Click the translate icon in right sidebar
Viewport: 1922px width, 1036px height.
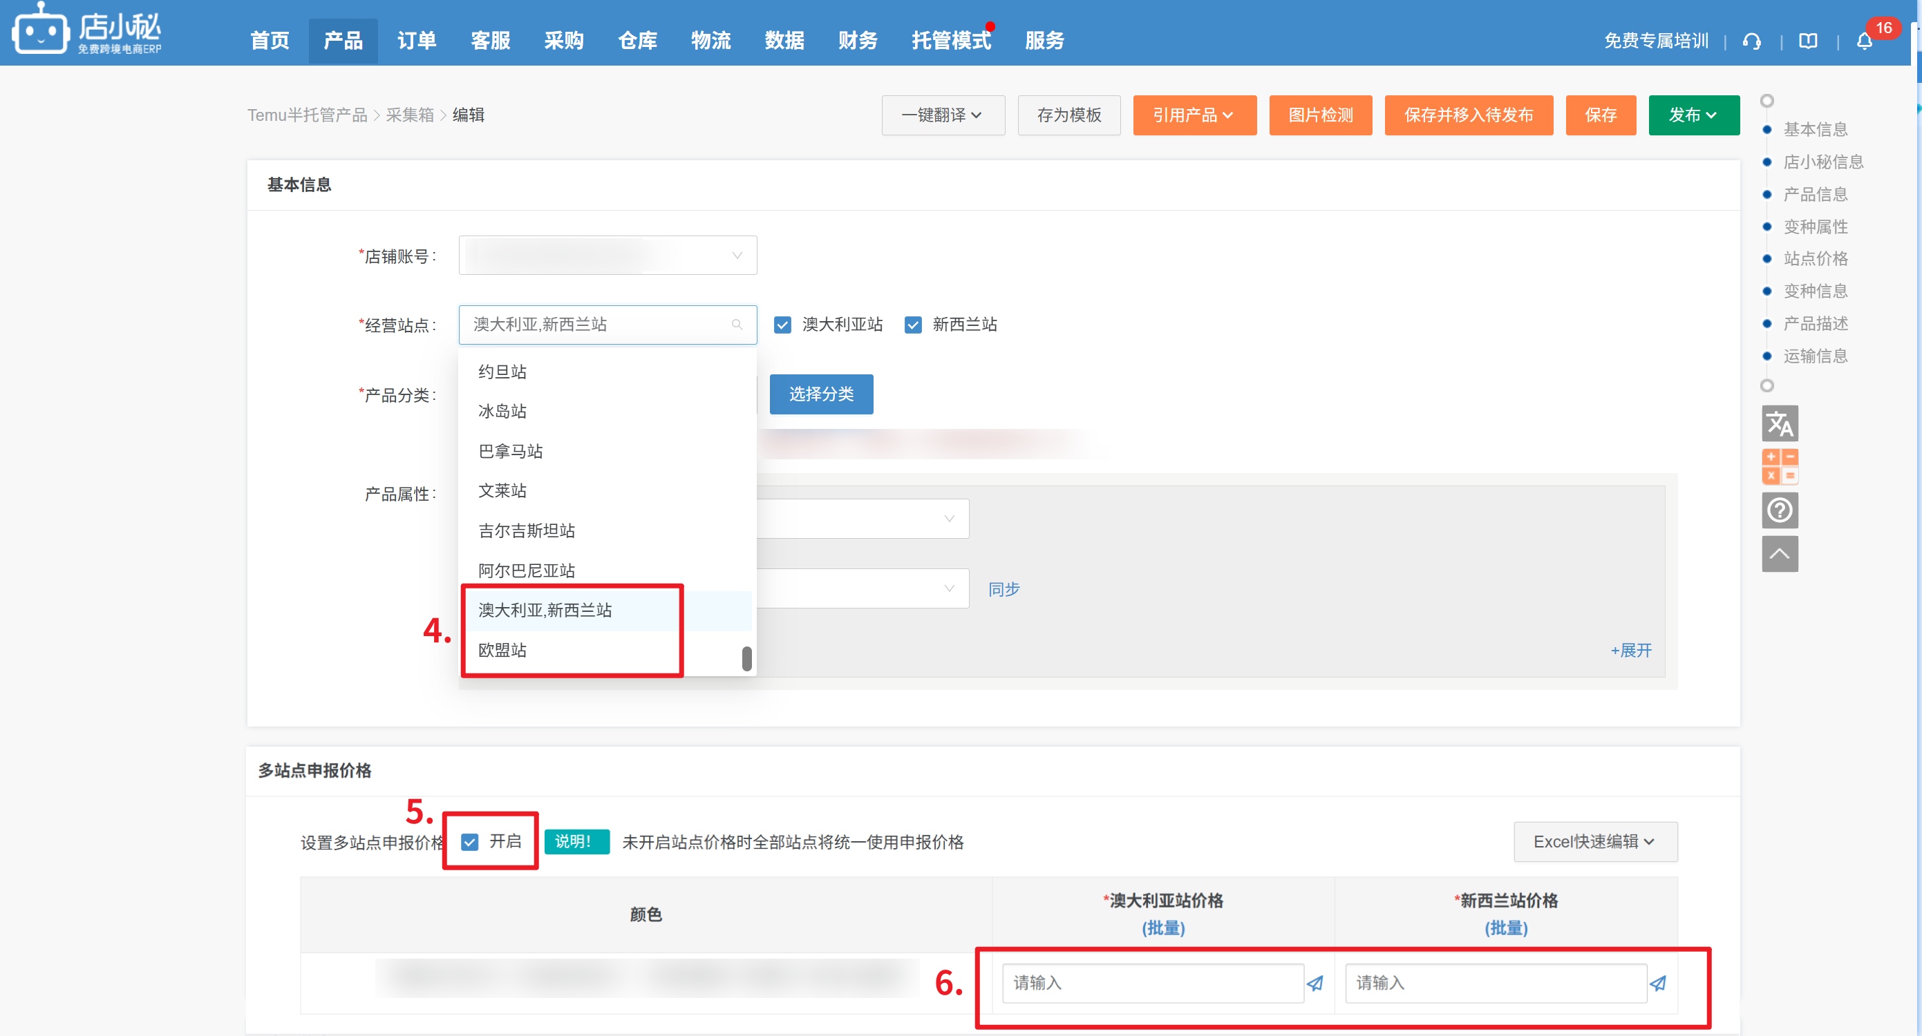click(x=1780, y=423)
